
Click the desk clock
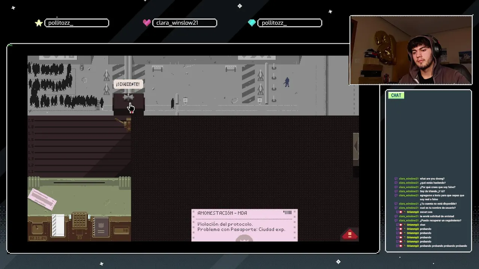coord(38,229)
